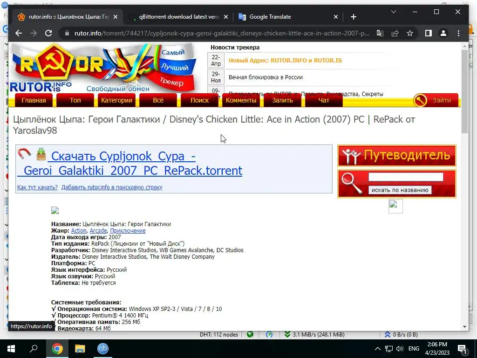Click the Путеводитель banner button
The height and width of the screenshot is (358, 477).
397,156
